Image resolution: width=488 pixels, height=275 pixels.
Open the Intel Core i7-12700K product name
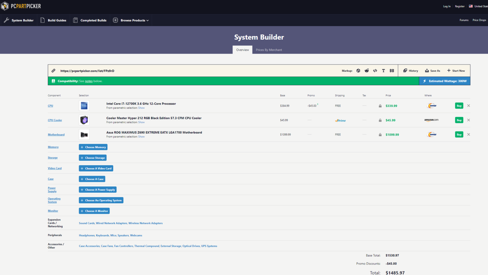(x=141, y=104)
